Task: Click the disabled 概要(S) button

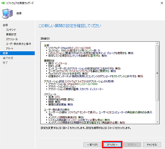Action: coord(132,145)
